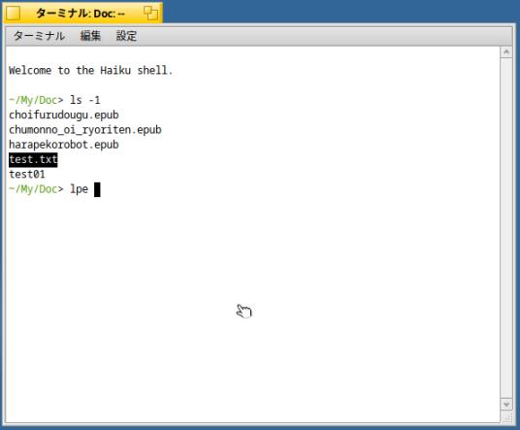520x430 pixels.
Task: Click the scrollbar down arrow
Action: pos(506,404)
